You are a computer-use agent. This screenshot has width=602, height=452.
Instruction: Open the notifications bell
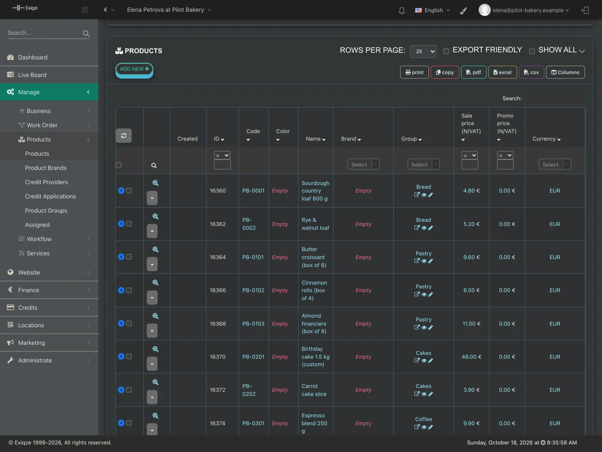pos(401,11)
